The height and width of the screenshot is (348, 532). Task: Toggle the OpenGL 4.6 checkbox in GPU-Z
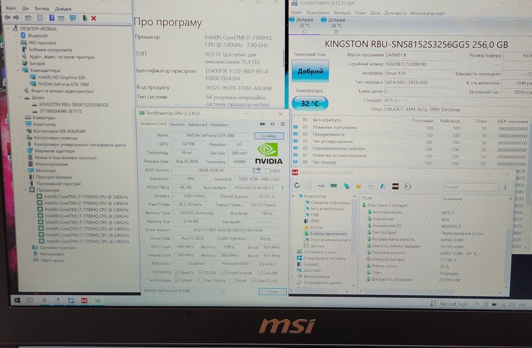[254, 281]
